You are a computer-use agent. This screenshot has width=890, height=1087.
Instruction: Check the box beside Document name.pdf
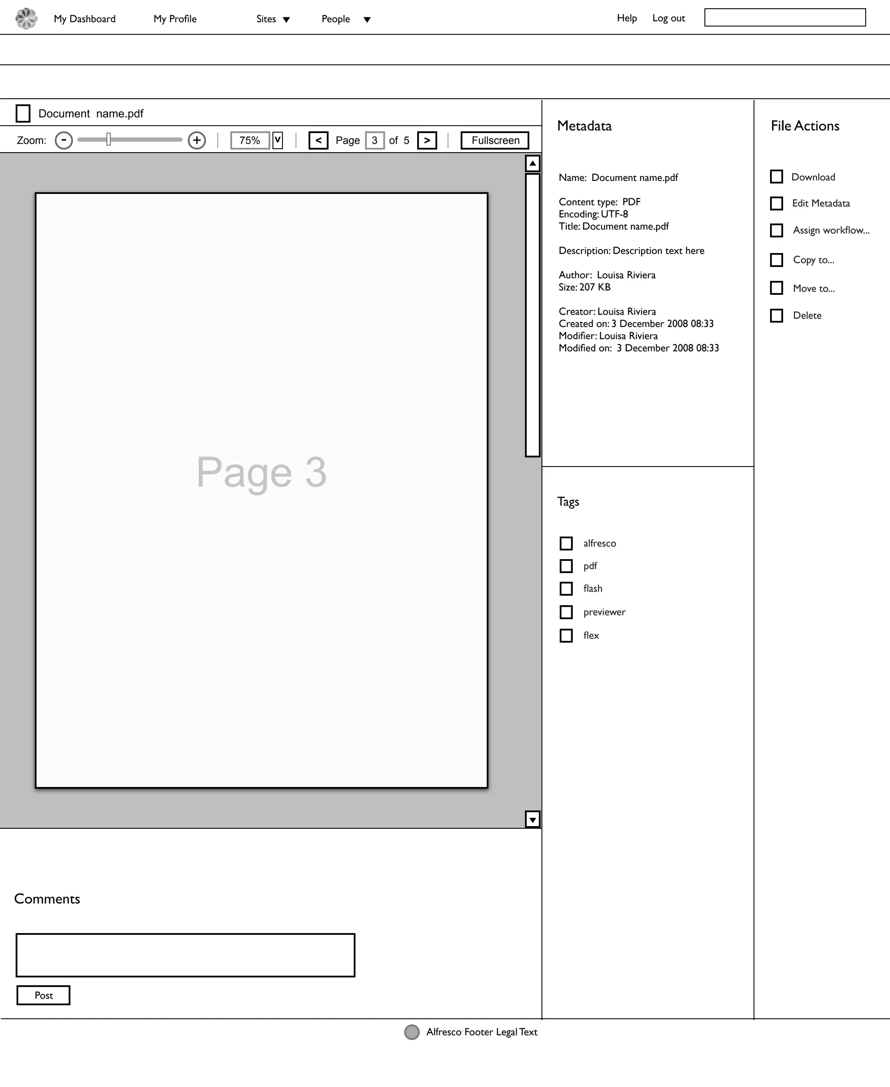coord(23,113)
